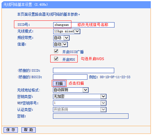Open the 认证类型 dropdown showing 开放系统
This screenshot has height=135, width=152.
click(80, 110)
